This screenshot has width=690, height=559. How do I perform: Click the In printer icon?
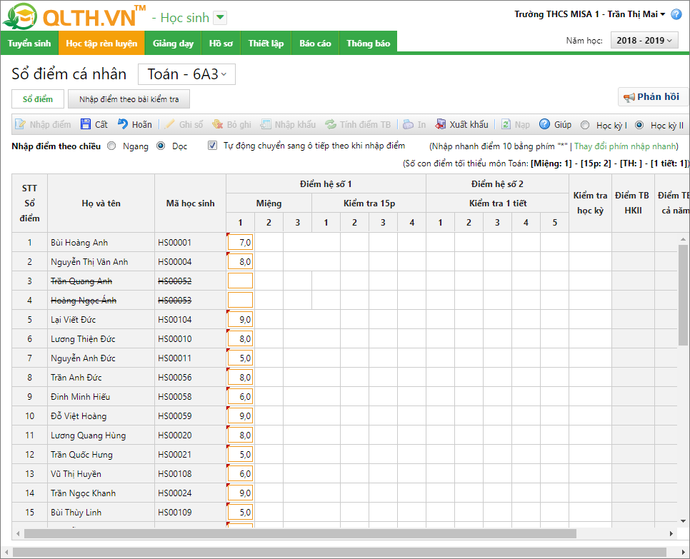point(408,124)
